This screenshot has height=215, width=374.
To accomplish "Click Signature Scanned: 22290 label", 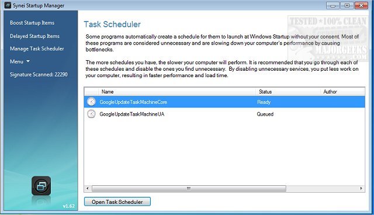I will pos(39,75).
